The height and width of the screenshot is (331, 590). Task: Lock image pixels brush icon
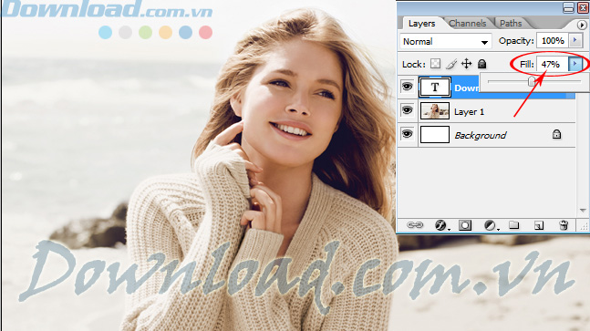coord(450,64)
